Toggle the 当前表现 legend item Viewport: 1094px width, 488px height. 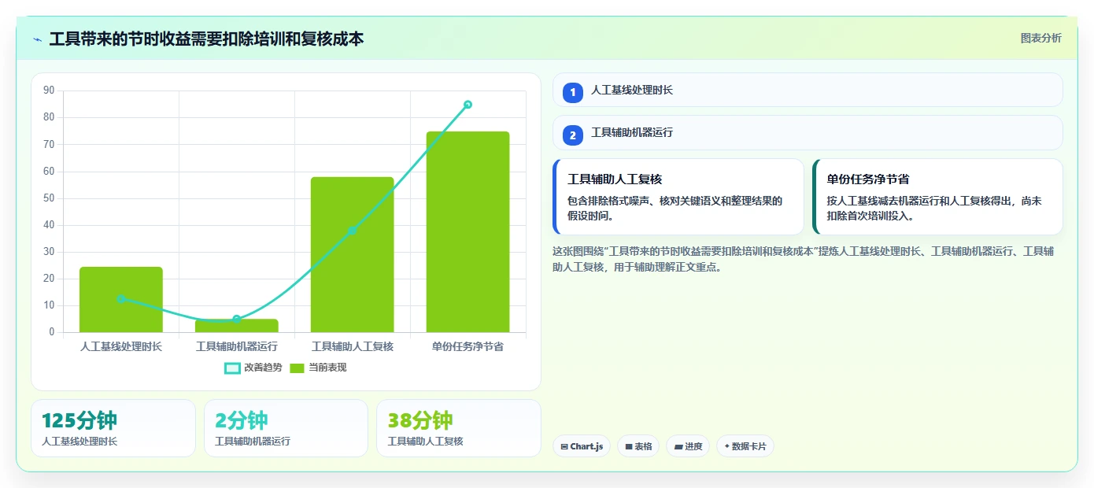(x=318, y=368)
